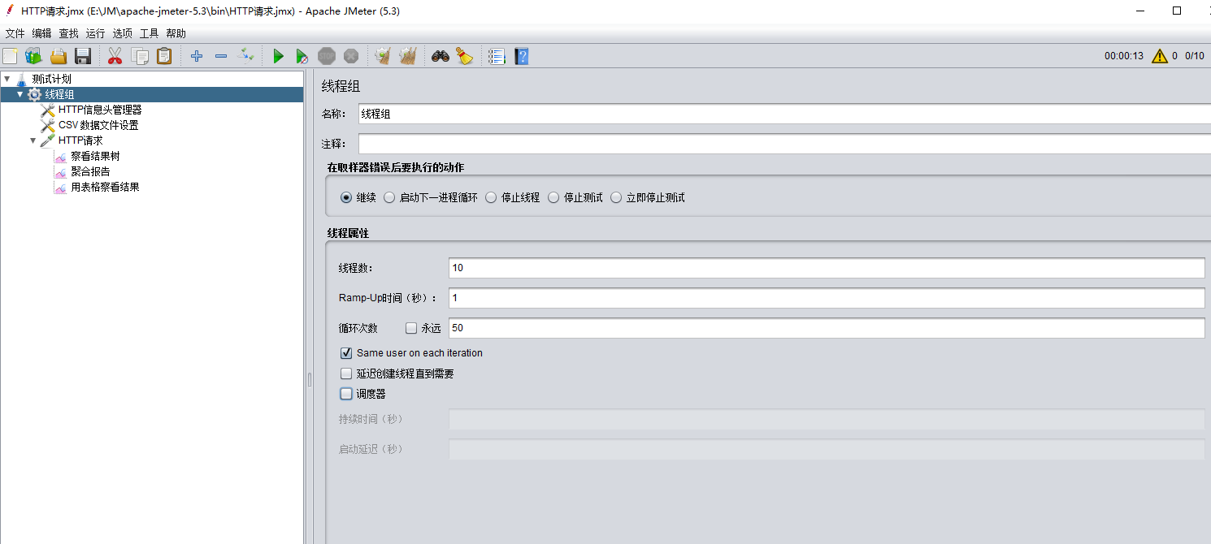Viewport: 1211px width, 544px height.
Task: Click the JMeter feather title icon
Action: tap(9, 11)
